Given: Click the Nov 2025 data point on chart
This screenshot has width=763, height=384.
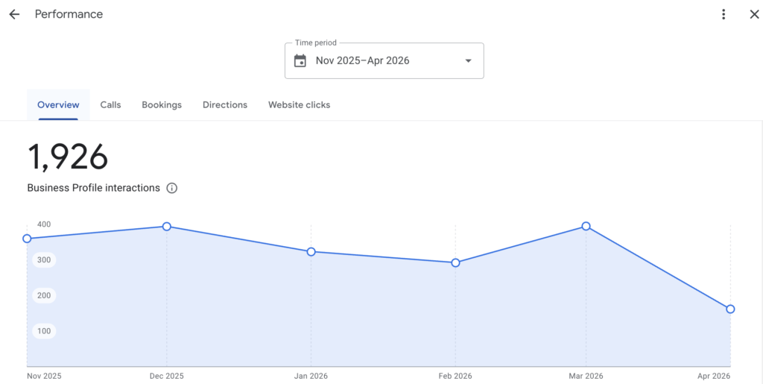Looking at the screenshot, I should [x=28, y=239].
